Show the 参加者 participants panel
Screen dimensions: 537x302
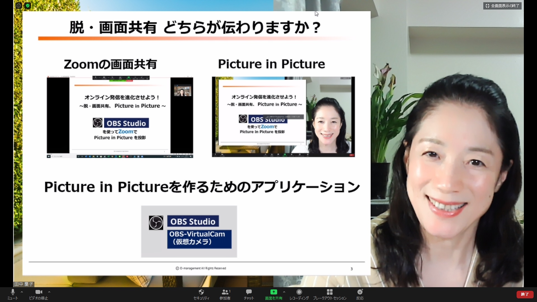point(225,295)
